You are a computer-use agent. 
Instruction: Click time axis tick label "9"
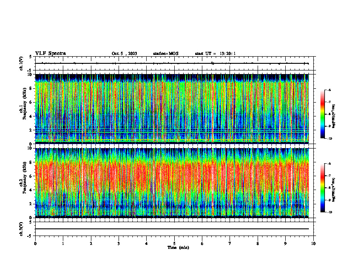[286, 244]
